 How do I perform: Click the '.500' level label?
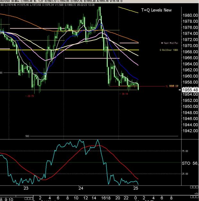coord(27,136)
